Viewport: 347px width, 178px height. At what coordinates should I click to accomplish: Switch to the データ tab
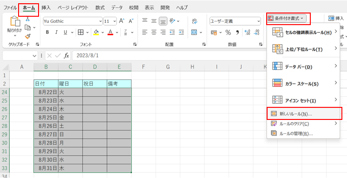coord(117,8)
